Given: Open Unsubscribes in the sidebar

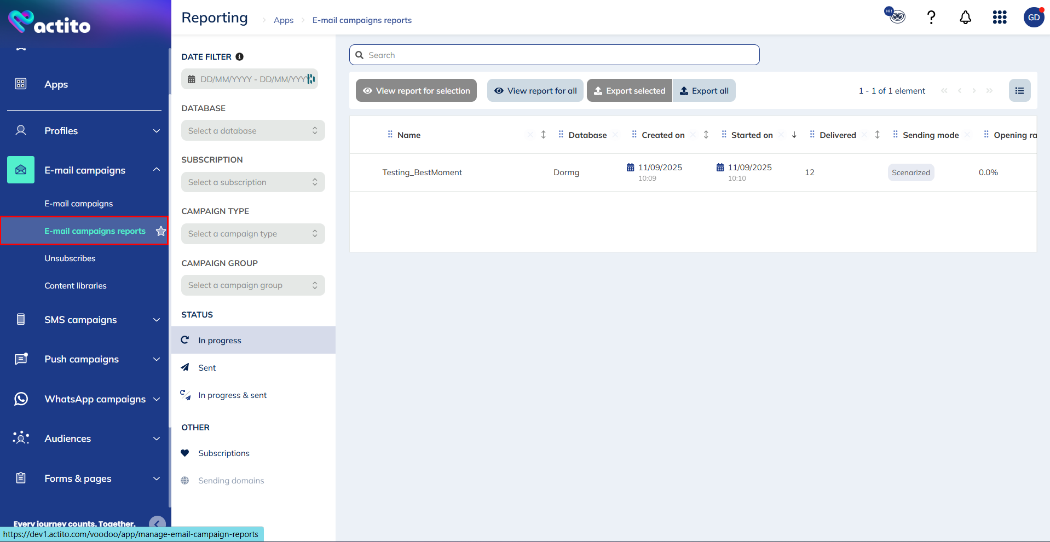Looking at the screenshot, I should (x=70, y=258).
